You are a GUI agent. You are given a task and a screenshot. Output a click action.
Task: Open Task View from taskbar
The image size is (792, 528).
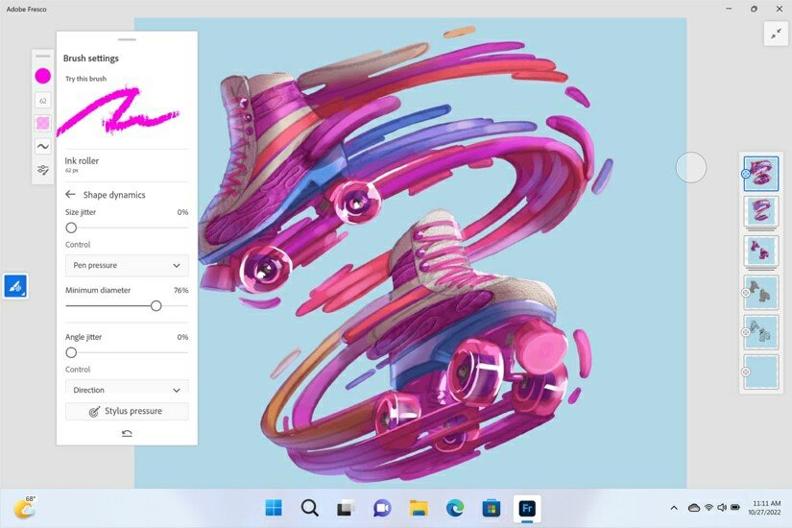(x=346, y=508)
